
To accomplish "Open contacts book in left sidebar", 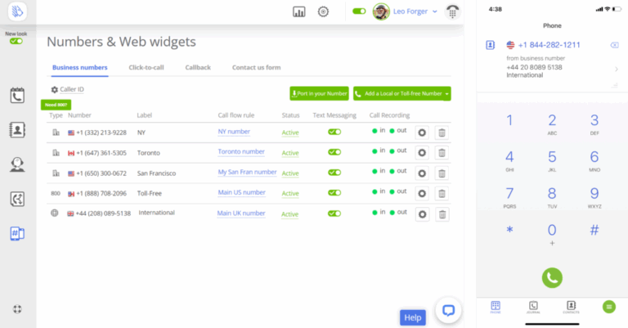I will tap(17, 129).
